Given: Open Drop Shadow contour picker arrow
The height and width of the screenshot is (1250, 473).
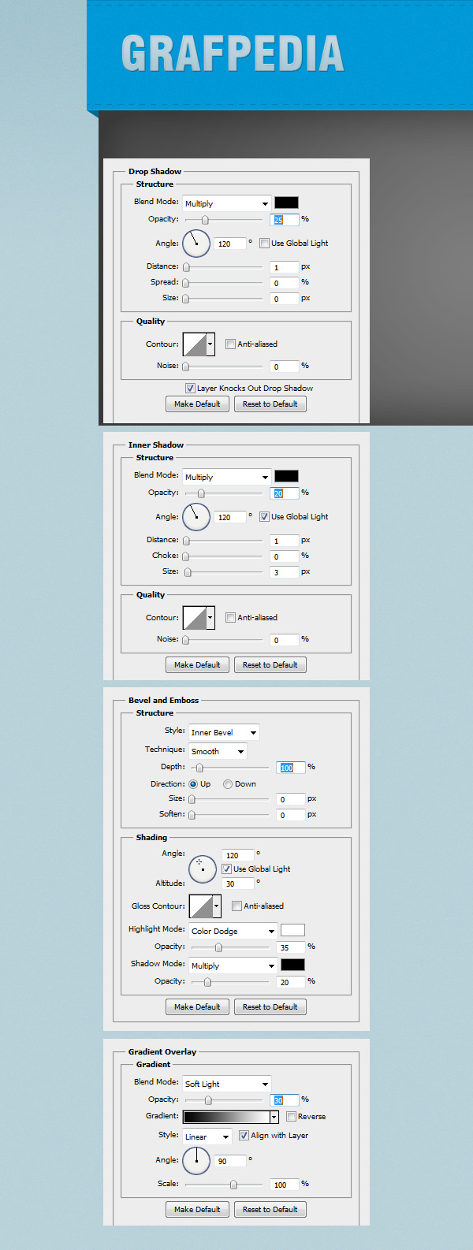Looking at the screenshot, I should point(210,344).
